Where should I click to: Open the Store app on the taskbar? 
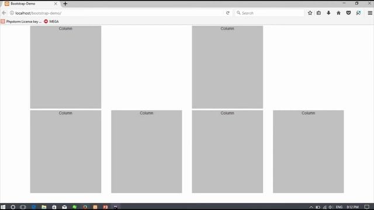[54, 207]
